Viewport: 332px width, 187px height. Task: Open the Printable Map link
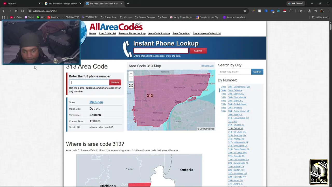pos(207,66)
